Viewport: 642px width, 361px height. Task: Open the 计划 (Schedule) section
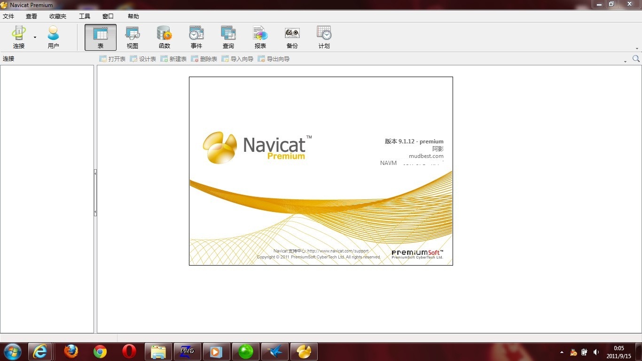pos(324,37)
